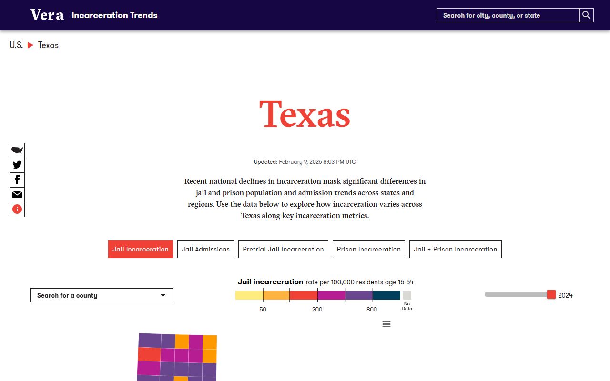Click the red county tile on map
The width and height of the screenshot is (610, 381).
pyautogui.click(x=149, y=354)
